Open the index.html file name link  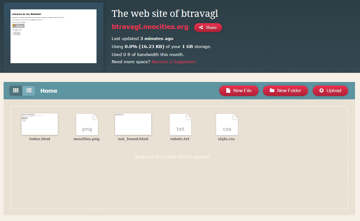click(x=40, y=139)
